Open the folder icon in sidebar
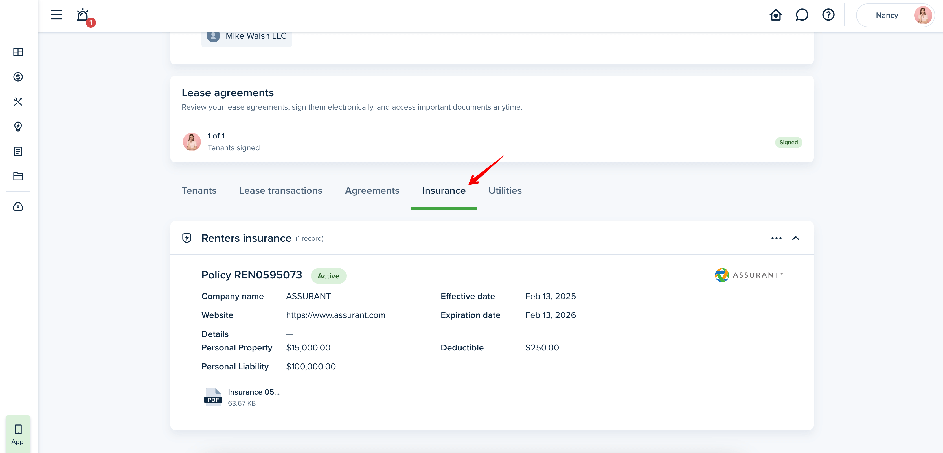943x453 pixels. click(x=18, y=176)
